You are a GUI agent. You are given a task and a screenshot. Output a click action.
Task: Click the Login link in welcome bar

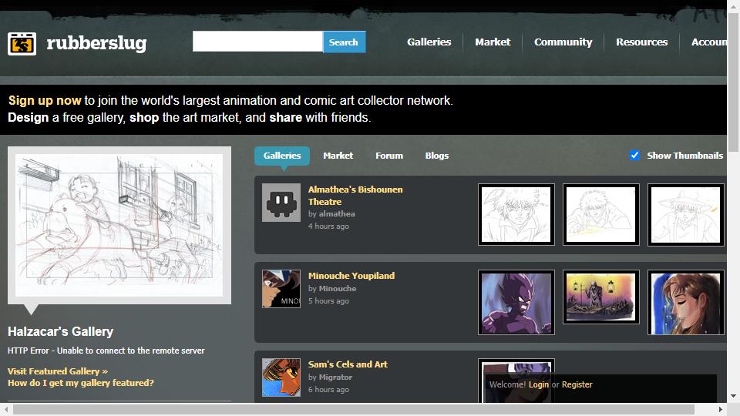click(x=539, y=384)
